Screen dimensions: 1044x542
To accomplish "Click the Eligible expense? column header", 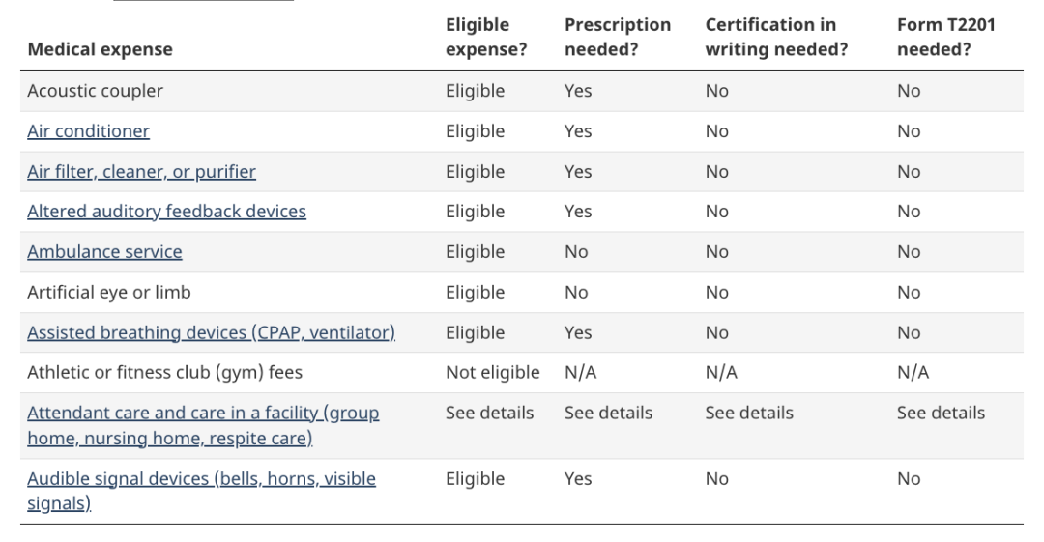I will point(485,38).
